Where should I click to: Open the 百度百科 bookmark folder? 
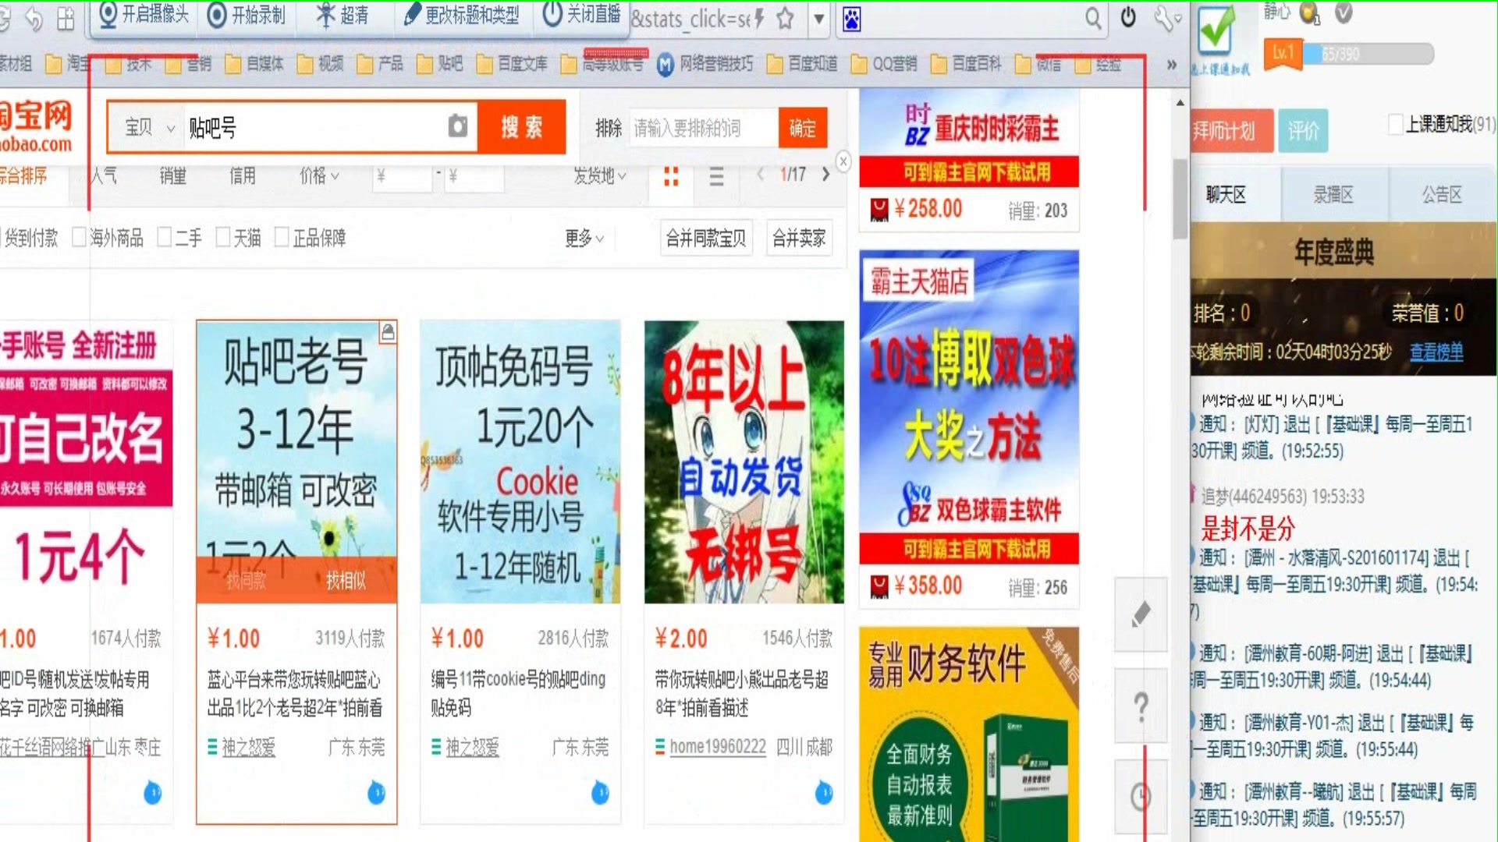pos(966,64)
